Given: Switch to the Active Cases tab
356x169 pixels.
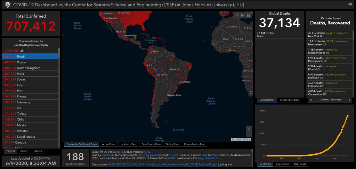Looking at the screenshot, I should point(109,144).
